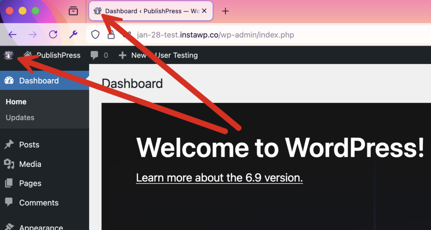
Task: Open the Dashboard sidebar menu
Action: 45,80
